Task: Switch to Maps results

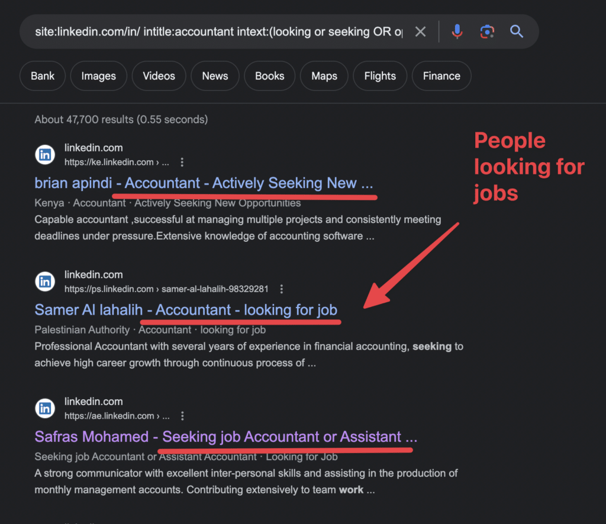Action: 324,76
